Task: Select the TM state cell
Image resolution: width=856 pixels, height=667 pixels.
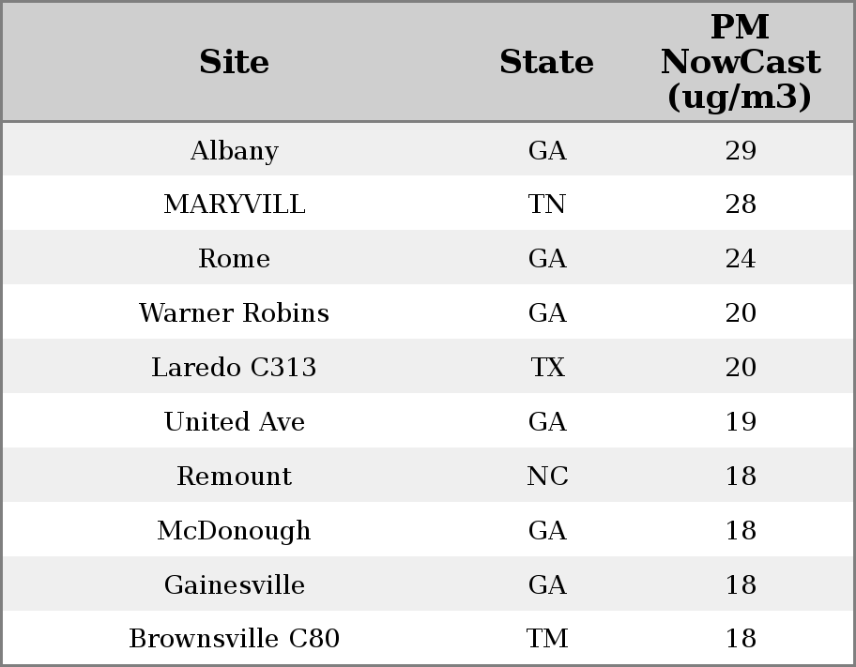Action: coord(547,638)
